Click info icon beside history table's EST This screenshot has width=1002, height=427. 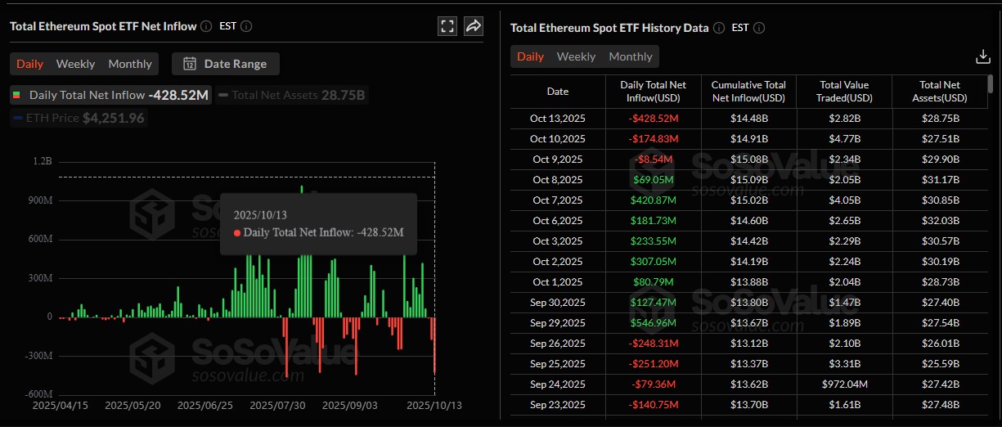tap(758, 28)
